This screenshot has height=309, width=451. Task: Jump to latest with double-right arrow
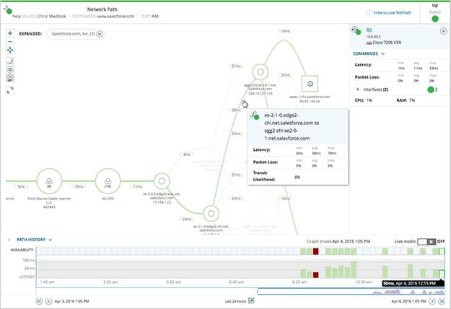442,301
